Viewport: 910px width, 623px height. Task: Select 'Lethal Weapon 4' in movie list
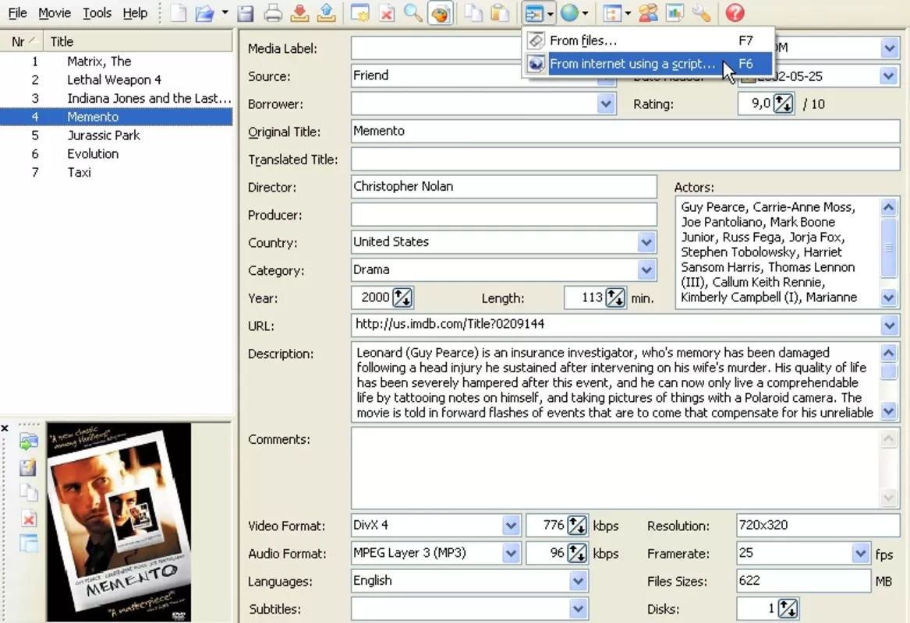pos(116,80)
